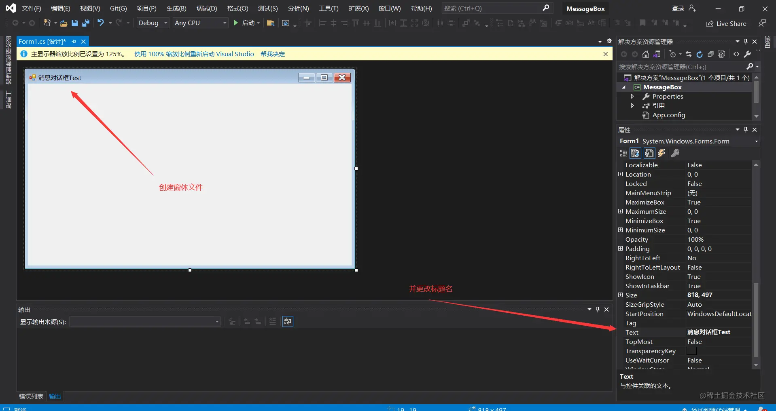Expand the Location property

[620, 174]
